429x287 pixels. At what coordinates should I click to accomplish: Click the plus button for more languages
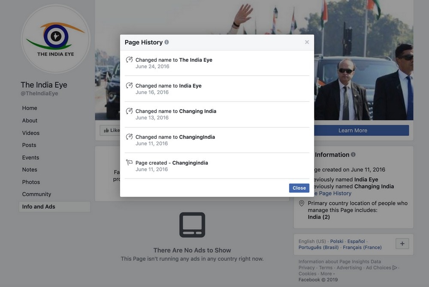click(402, 244)
